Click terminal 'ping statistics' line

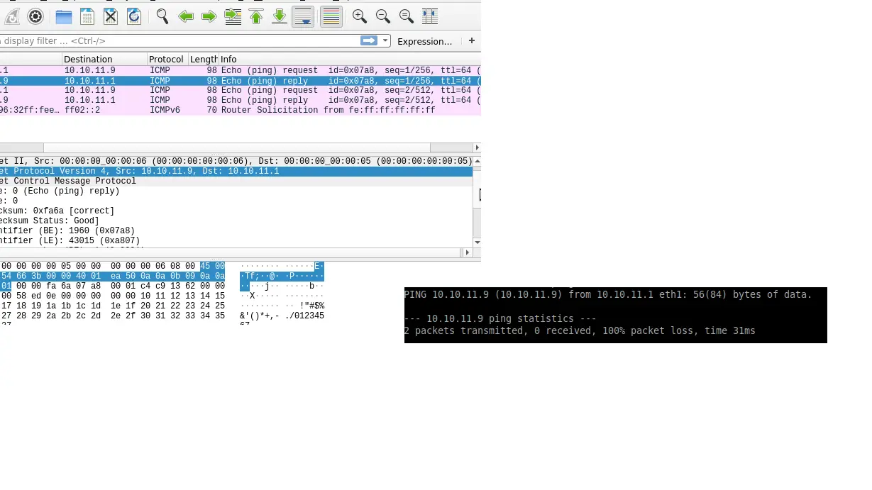point(500,319)
